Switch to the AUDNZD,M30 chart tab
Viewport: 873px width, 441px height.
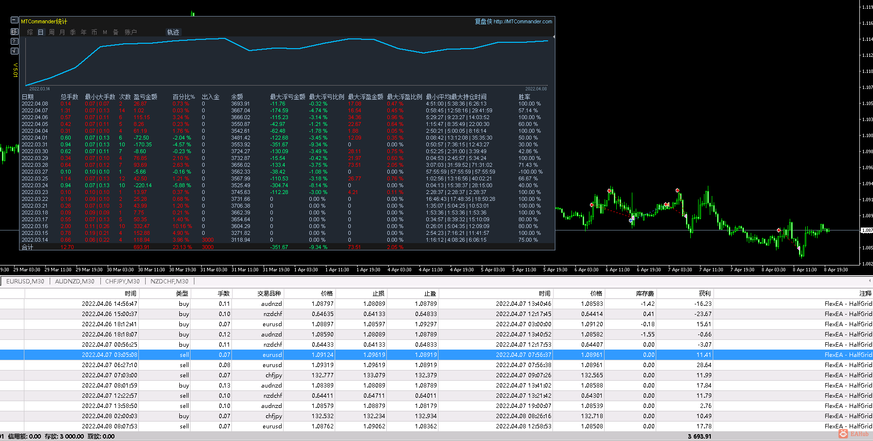[75, 282]
